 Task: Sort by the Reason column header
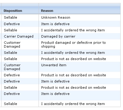pyautogui.click(x=47, y=11)
